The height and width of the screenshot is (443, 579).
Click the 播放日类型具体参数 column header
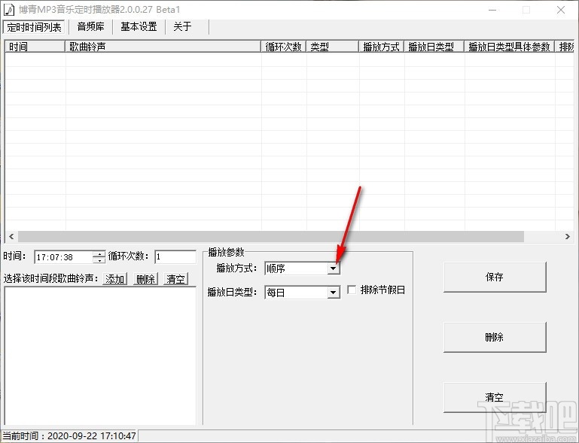click(x=510, y=47)
